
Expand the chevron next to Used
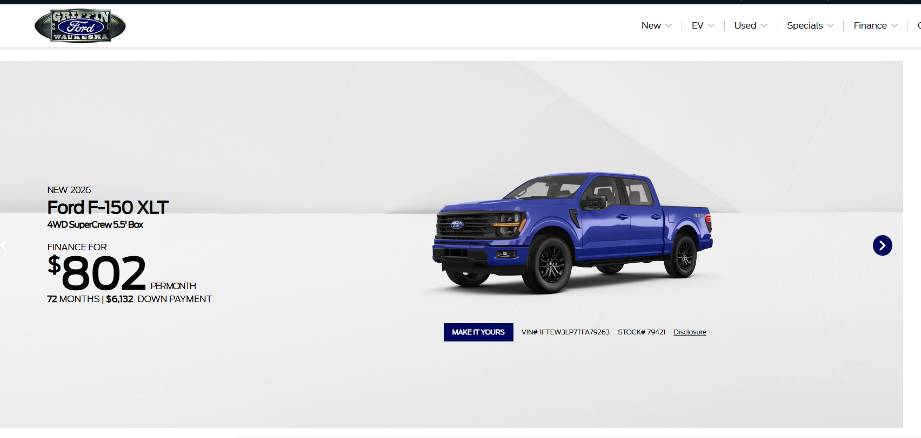(x=764, y=26)
